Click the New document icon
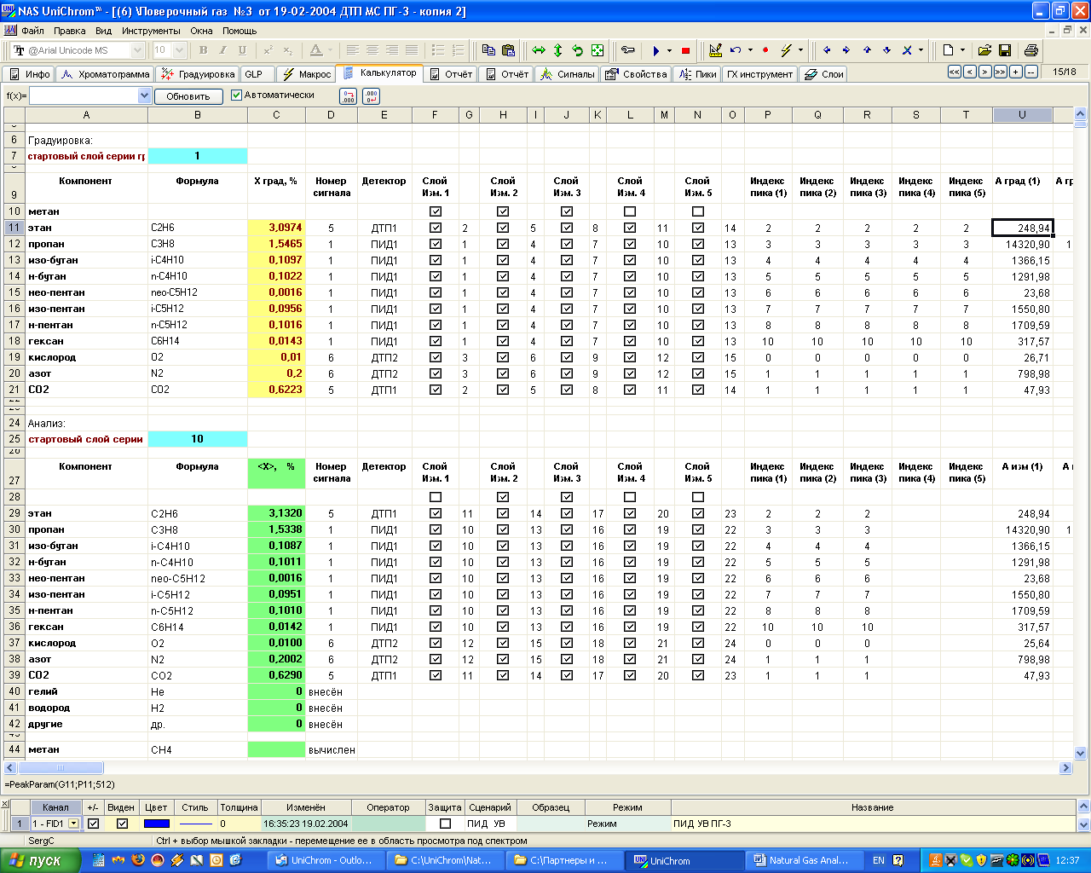Viewport: 1091px width, 873px height. coord(948,50)
